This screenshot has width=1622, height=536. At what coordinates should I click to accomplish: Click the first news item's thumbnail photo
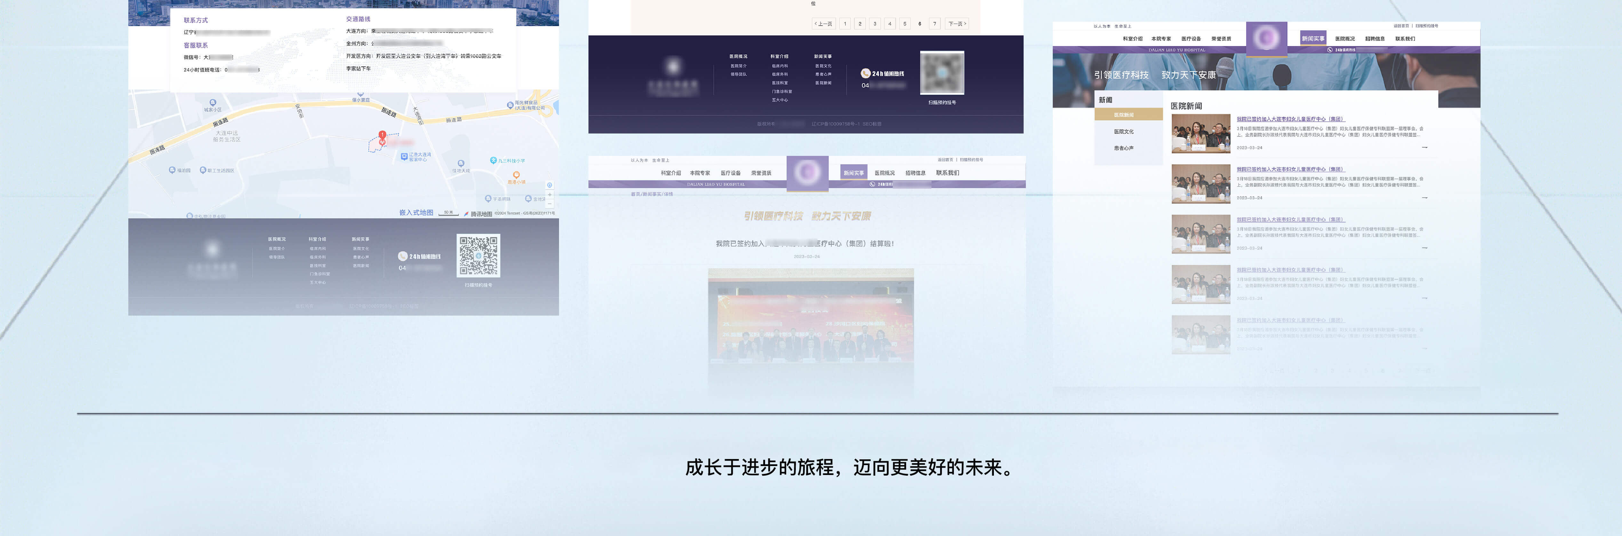[1201, 133]
